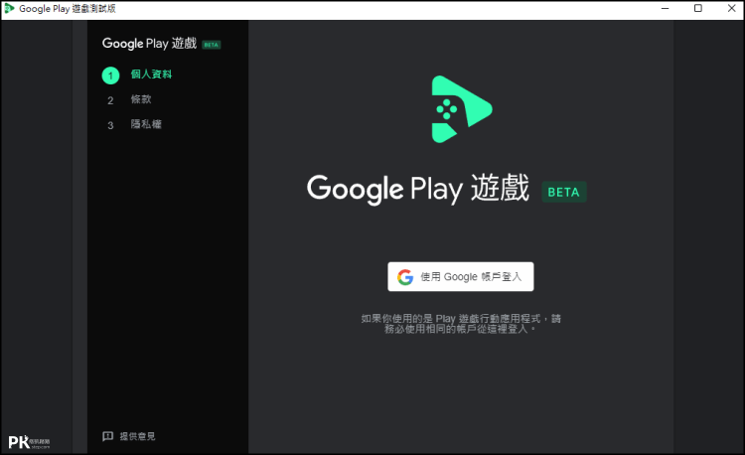745x455 pixels.
Task: Minimize the Google Play 遊戲測試版 window
Action: coord(666,9)
